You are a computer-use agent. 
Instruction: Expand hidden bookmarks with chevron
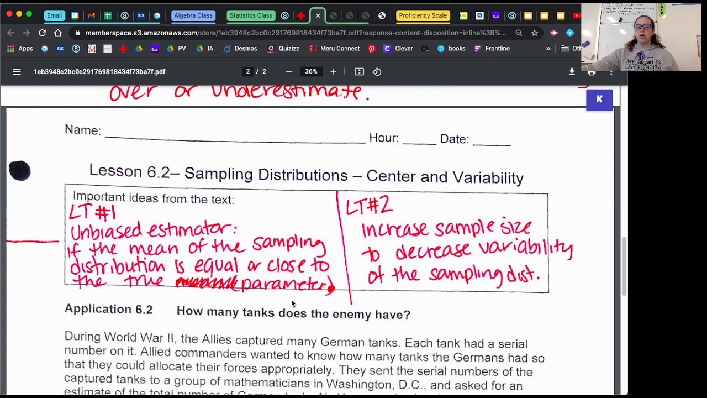pyautogui.click(x=548, y=49)
